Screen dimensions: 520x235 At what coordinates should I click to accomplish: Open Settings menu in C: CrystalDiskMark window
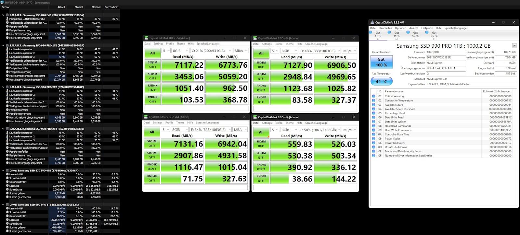click(158, 44)
